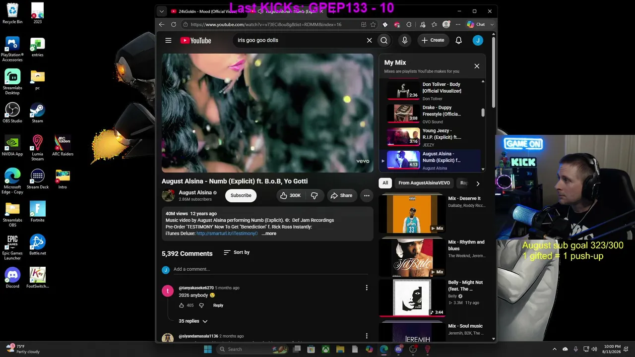The width and height of the screenshot is (635, 357).
Task: Dislike the '2026 anybody' comment
Action: [x=201, y=305]
